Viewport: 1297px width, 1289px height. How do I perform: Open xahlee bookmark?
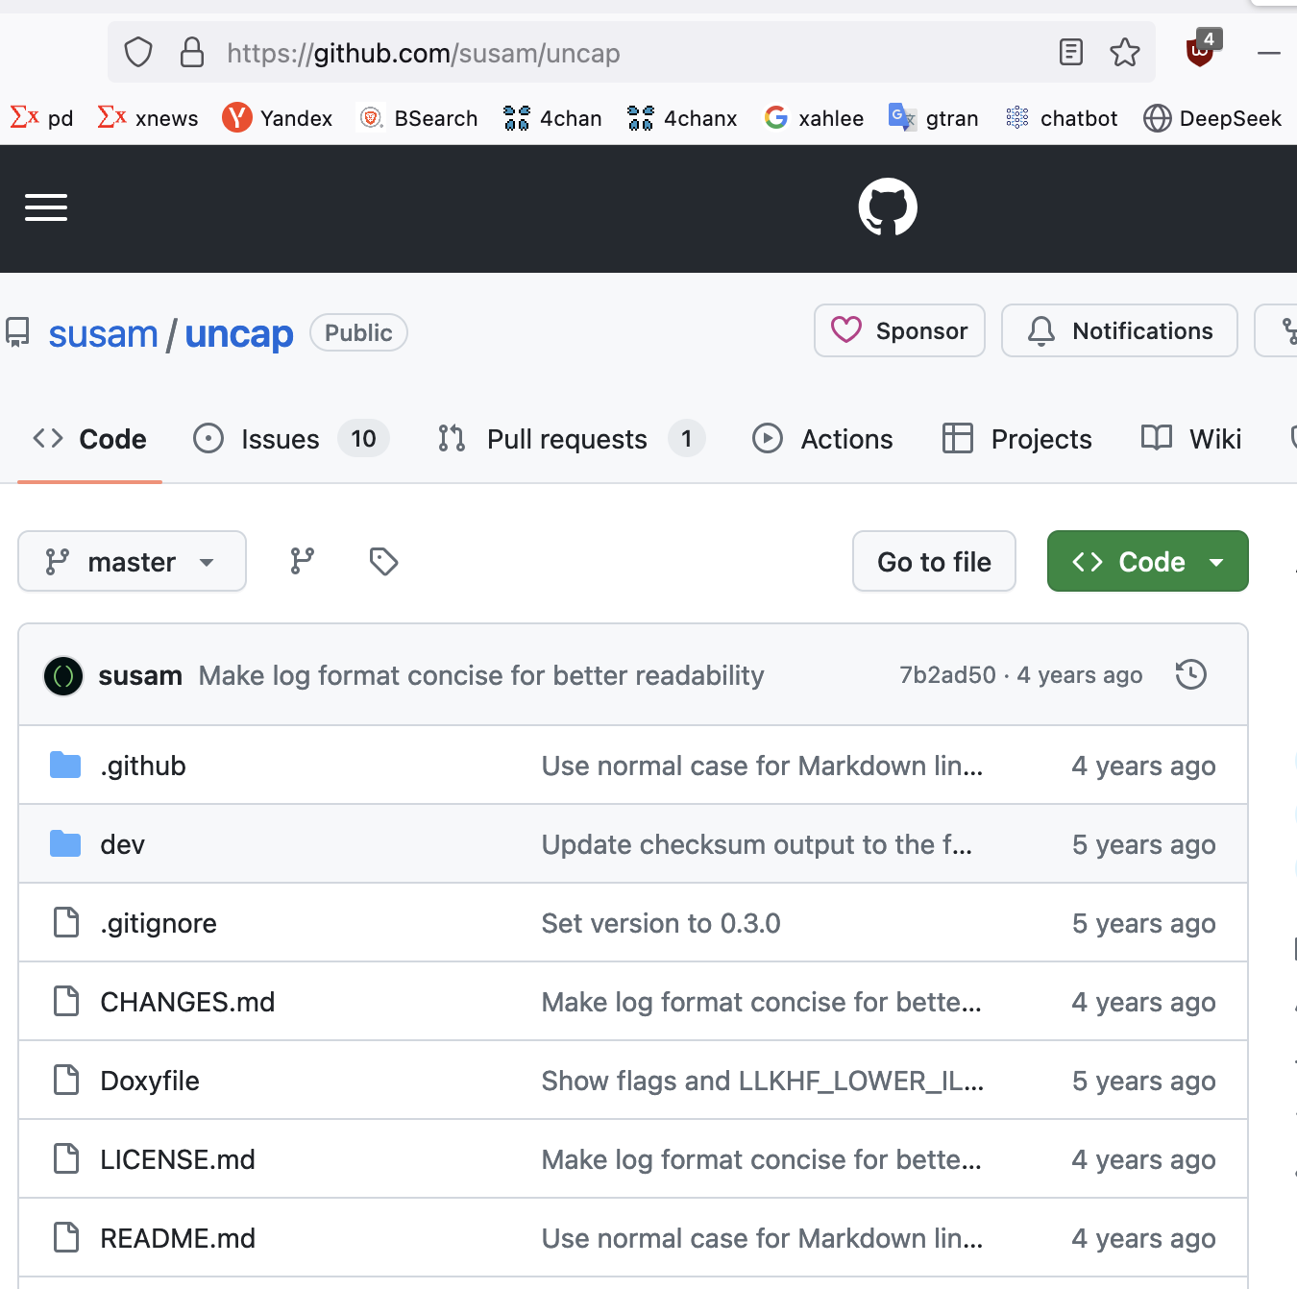[x=815, y=118]
